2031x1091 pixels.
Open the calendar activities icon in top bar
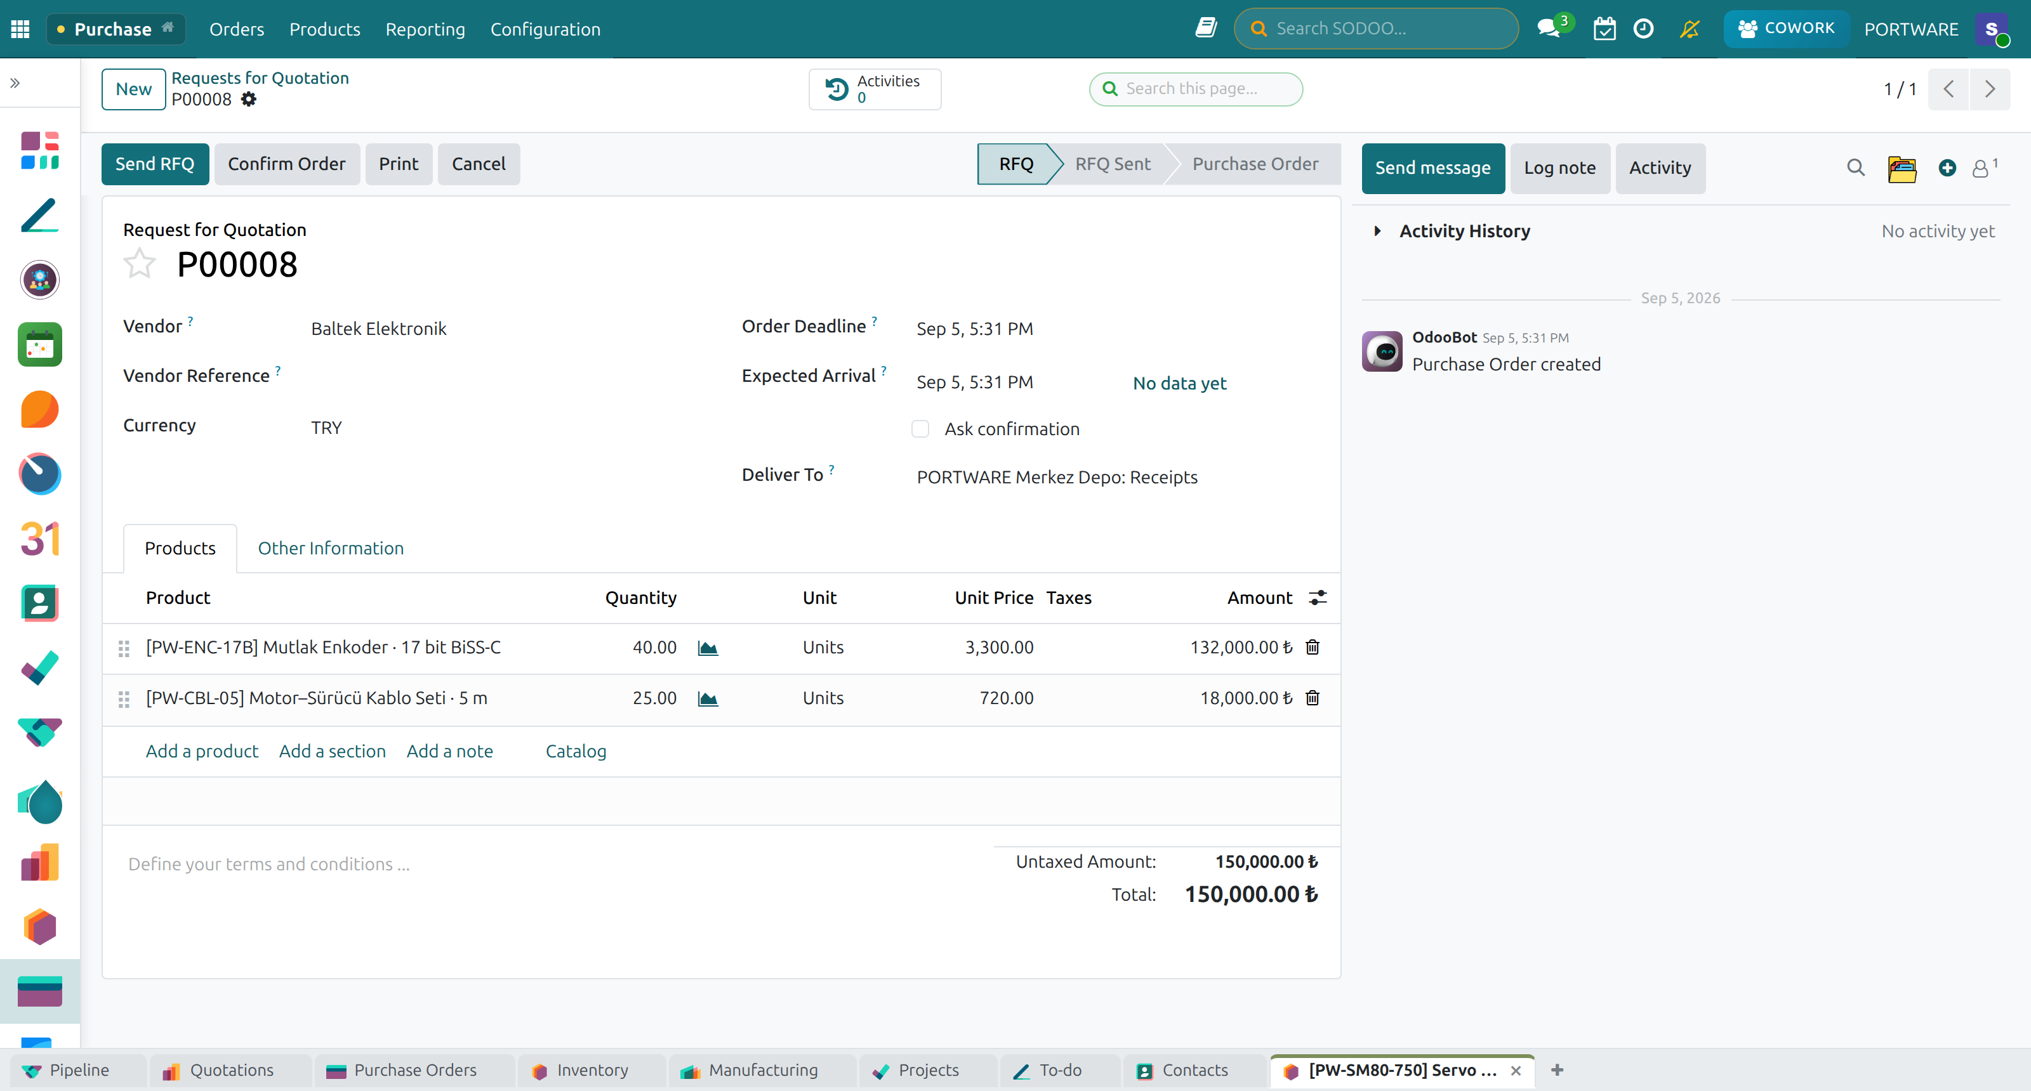[x=1604, y=29]
